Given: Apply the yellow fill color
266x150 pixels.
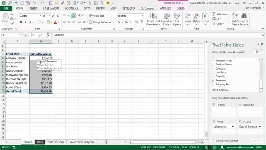Looking at the screenshot, I should 48,22.
